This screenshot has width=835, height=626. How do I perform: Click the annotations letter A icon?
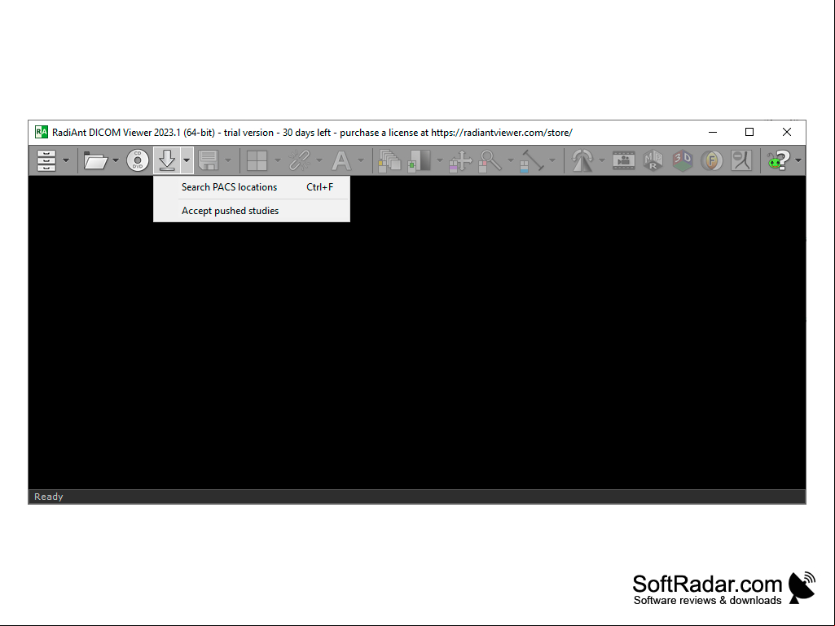click(x=341, y=160)
